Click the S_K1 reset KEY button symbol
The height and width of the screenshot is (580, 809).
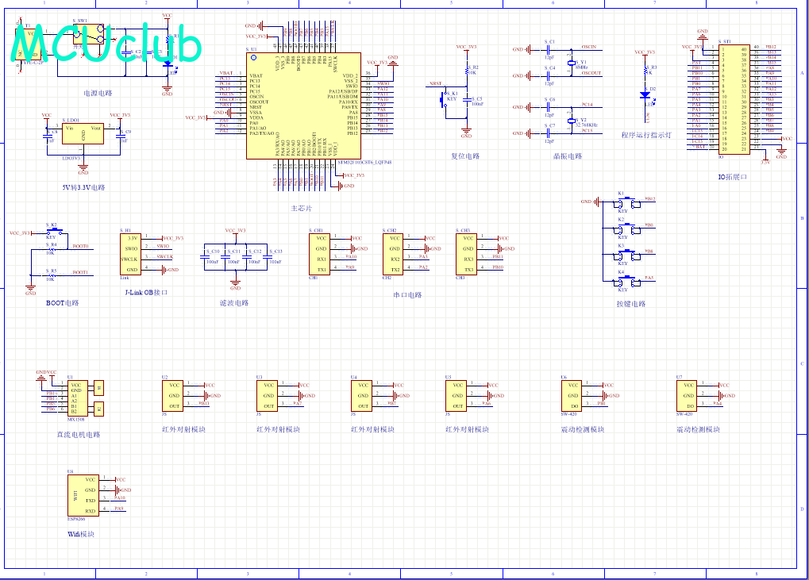click(445, 99)
